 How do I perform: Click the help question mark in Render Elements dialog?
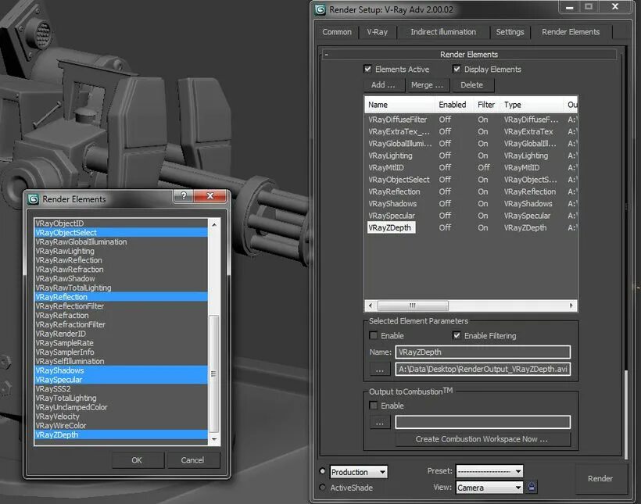[x=184, y=196]
